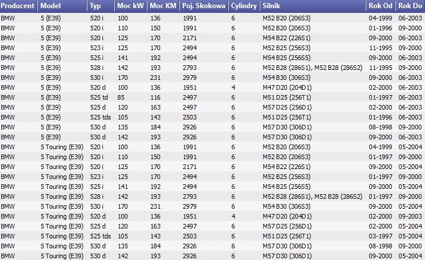Select '141' in the 5 Touring 525 i row
The width and height of the screenshot is (425, 260).
point(122,187)
